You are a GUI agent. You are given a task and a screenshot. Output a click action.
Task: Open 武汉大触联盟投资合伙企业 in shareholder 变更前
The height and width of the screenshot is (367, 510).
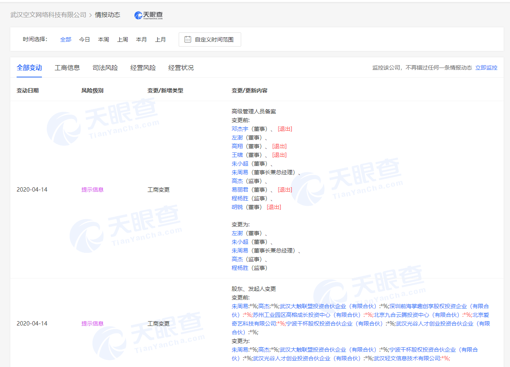click(328, 306)
